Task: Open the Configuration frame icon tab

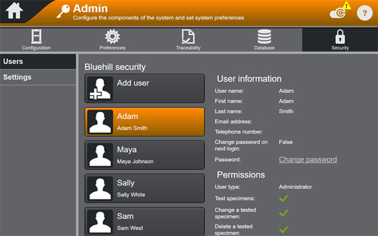Action: [x=37, y=37]
